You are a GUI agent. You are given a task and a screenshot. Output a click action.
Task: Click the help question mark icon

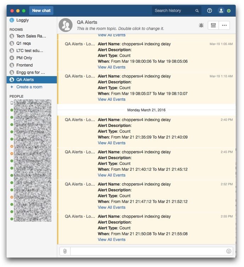[209, 11]
